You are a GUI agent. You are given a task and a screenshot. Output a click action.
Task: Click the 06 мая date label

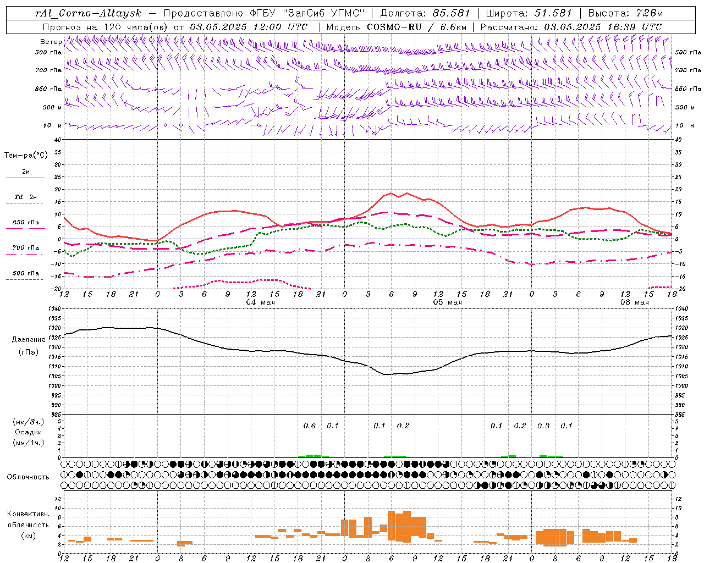tap(634, 302)
